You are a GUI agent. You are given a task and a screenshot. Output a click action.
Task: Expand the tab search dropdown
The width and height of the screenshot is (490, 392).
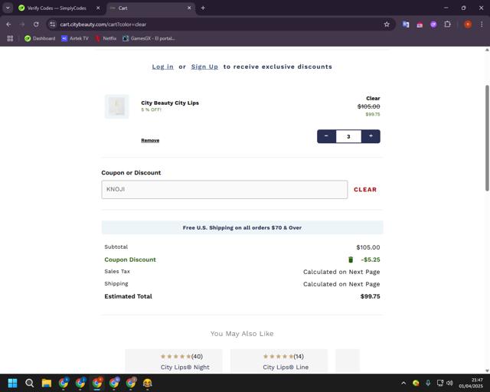(x=8, y=8)
